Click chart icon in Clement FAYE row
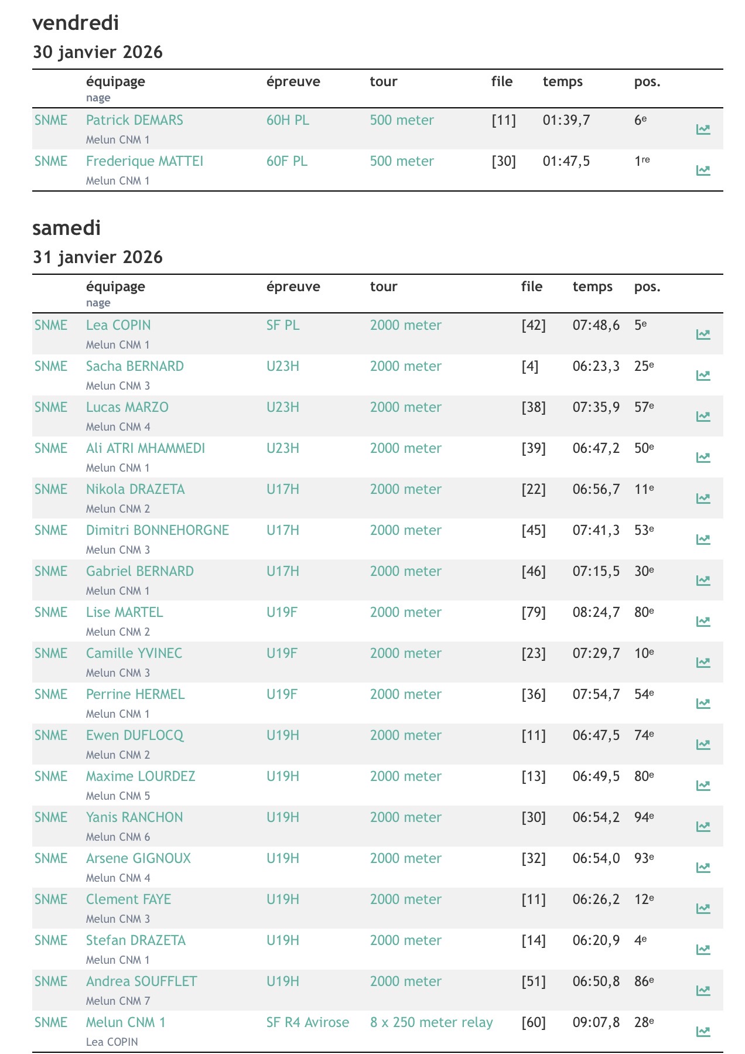This screenshot has width=745, height=1054. pyautogui.click(x=703, y=909)
